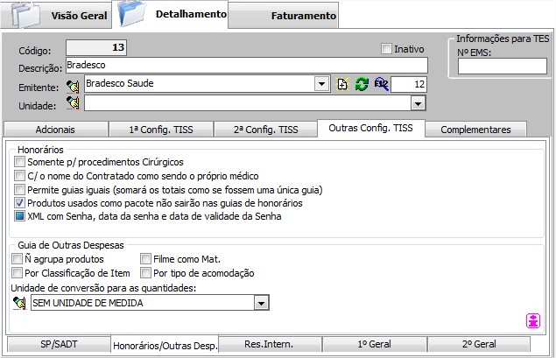Open the Complementares tab
Screen dimensions: 556x358
pos(475,130)
